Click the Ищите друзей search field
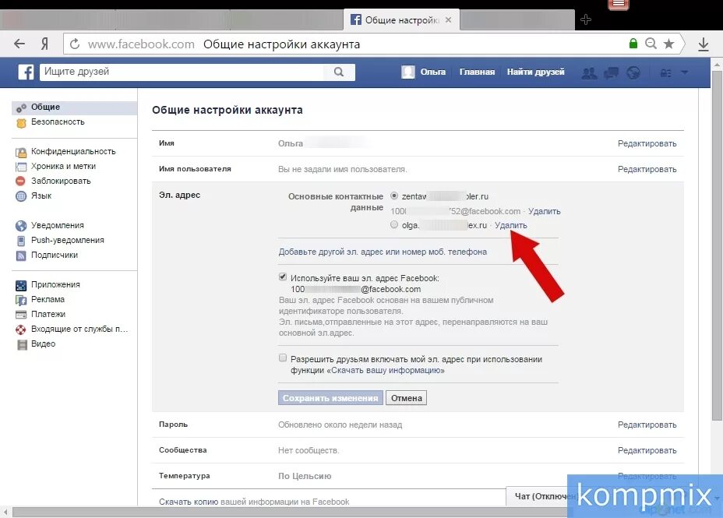 click(x=182, y=72)
